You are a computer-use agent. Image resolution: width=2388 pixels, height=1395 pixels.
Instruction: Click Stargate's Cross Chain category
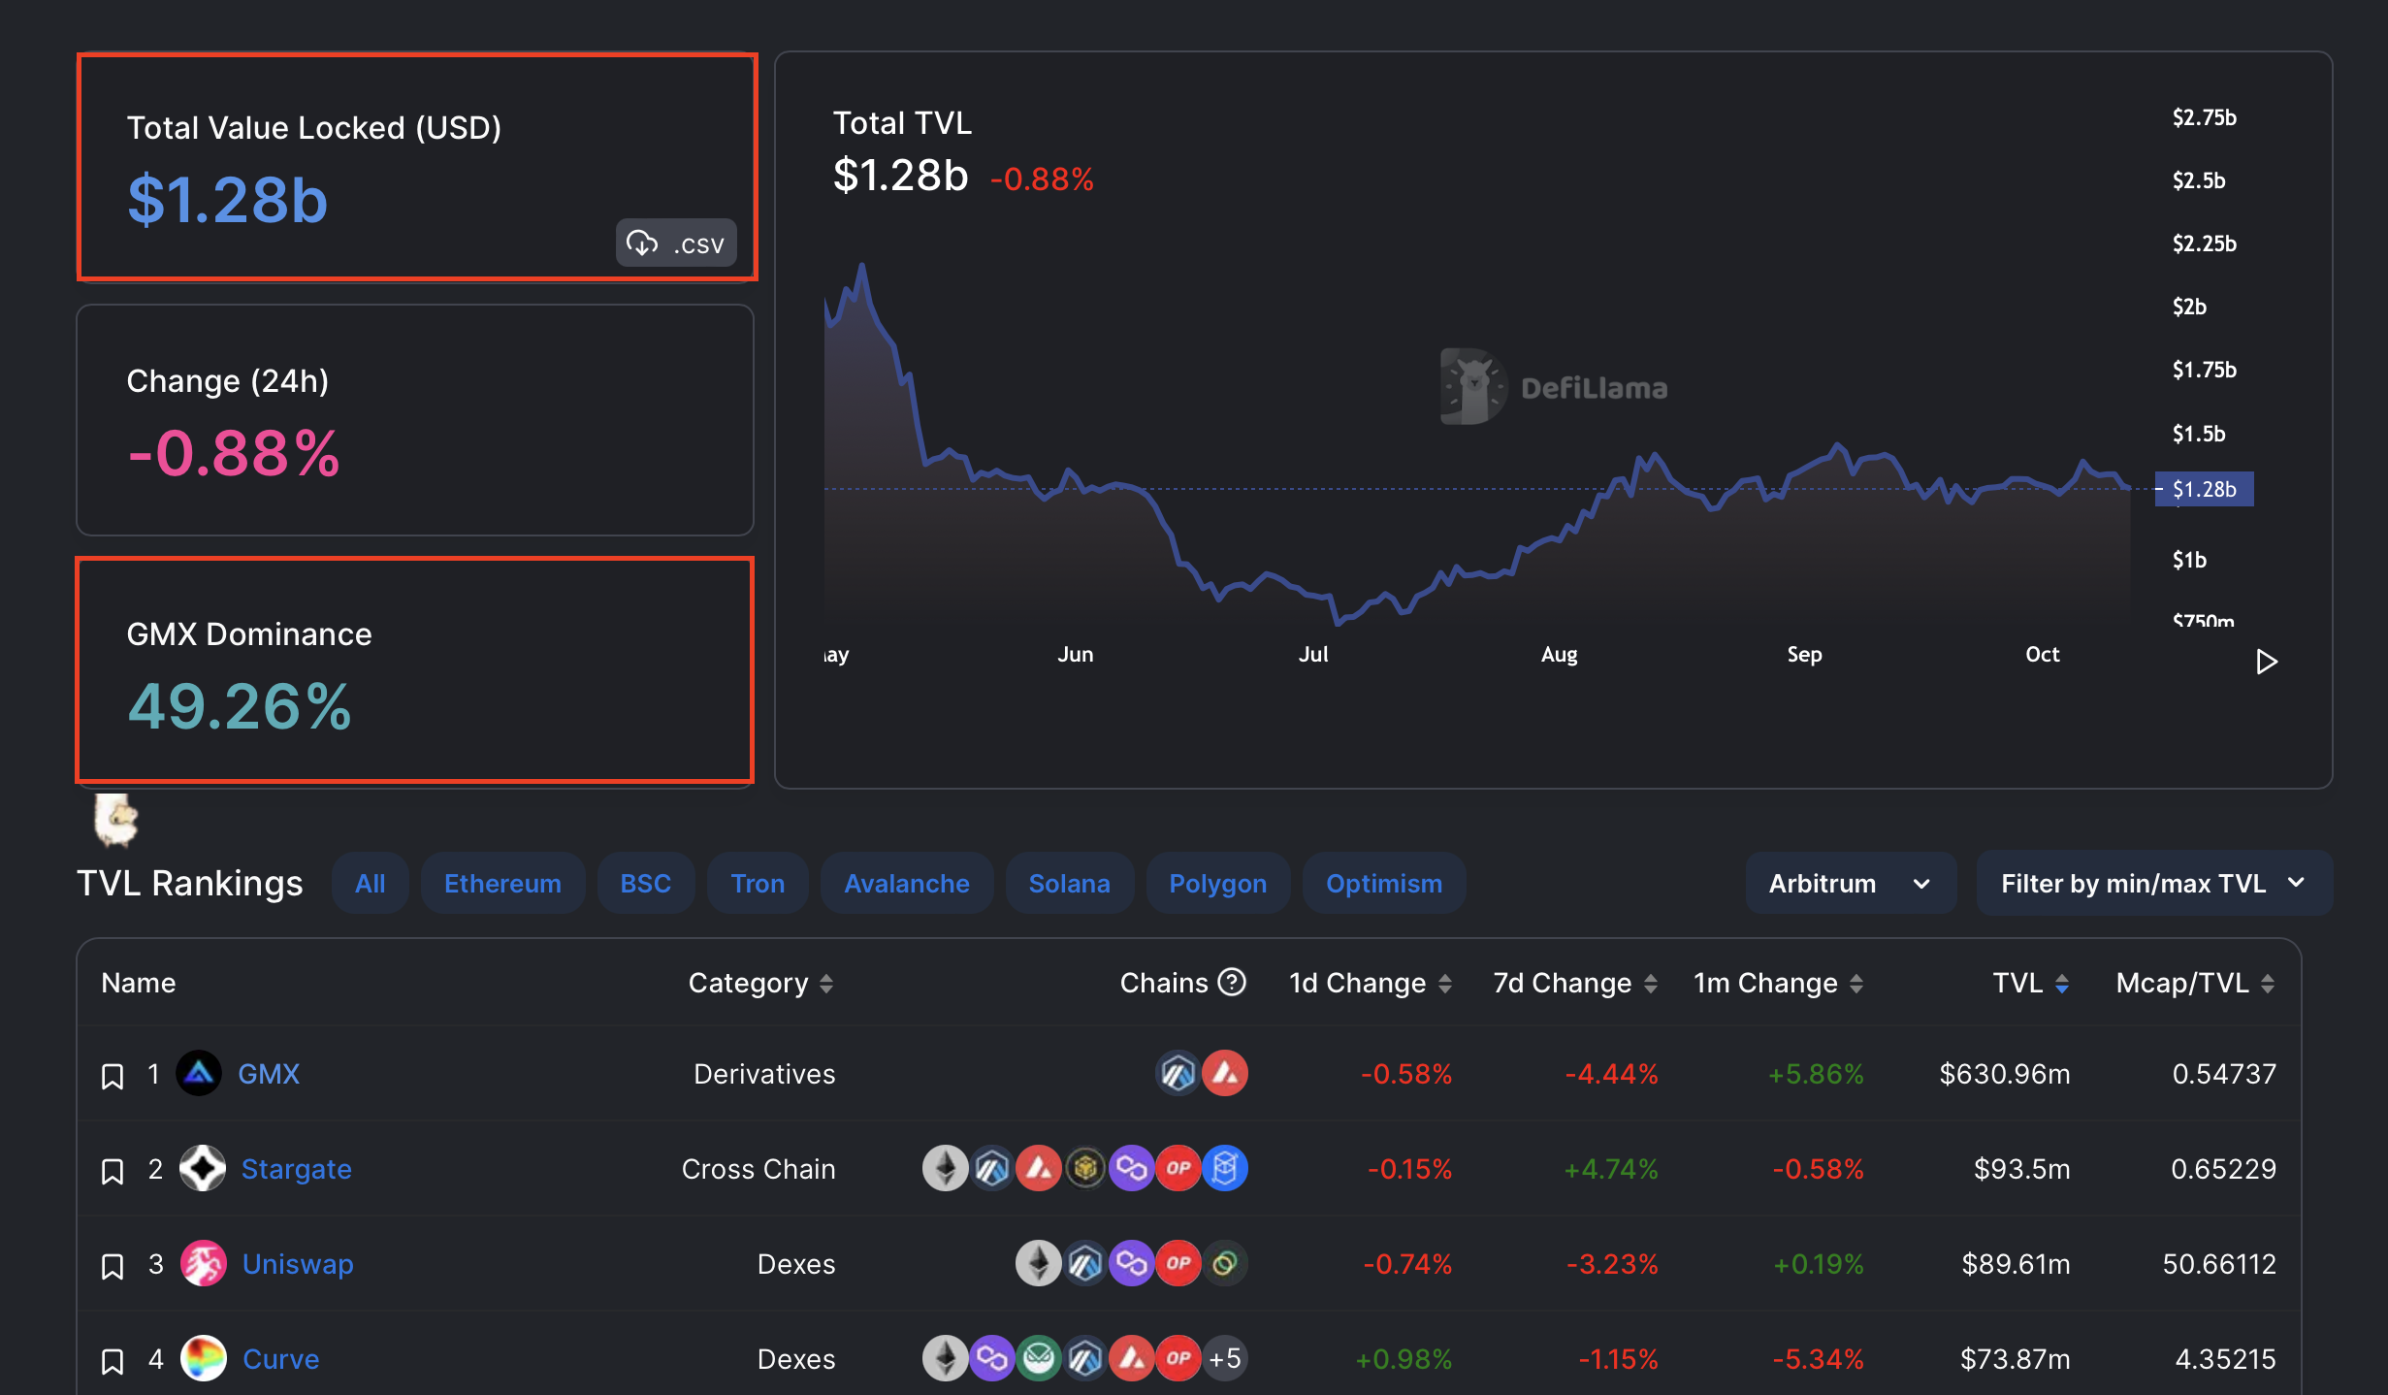(x=758, y=1169)
